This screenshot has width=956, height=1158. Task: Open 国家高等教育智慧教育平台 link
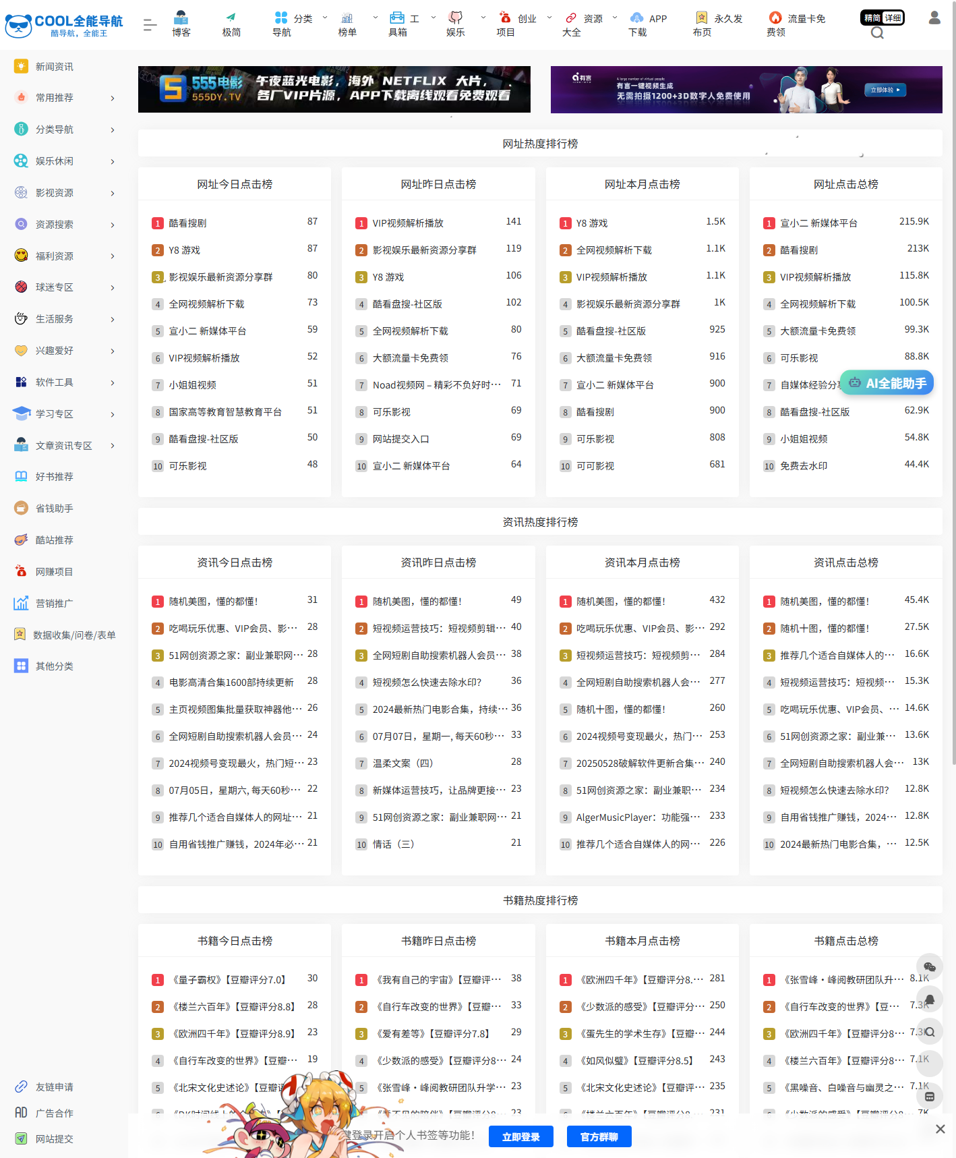tap(225, 412)
